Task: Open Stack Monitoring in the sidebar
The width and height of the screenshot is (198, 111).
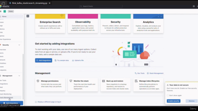Action: (x=6, y=94)
